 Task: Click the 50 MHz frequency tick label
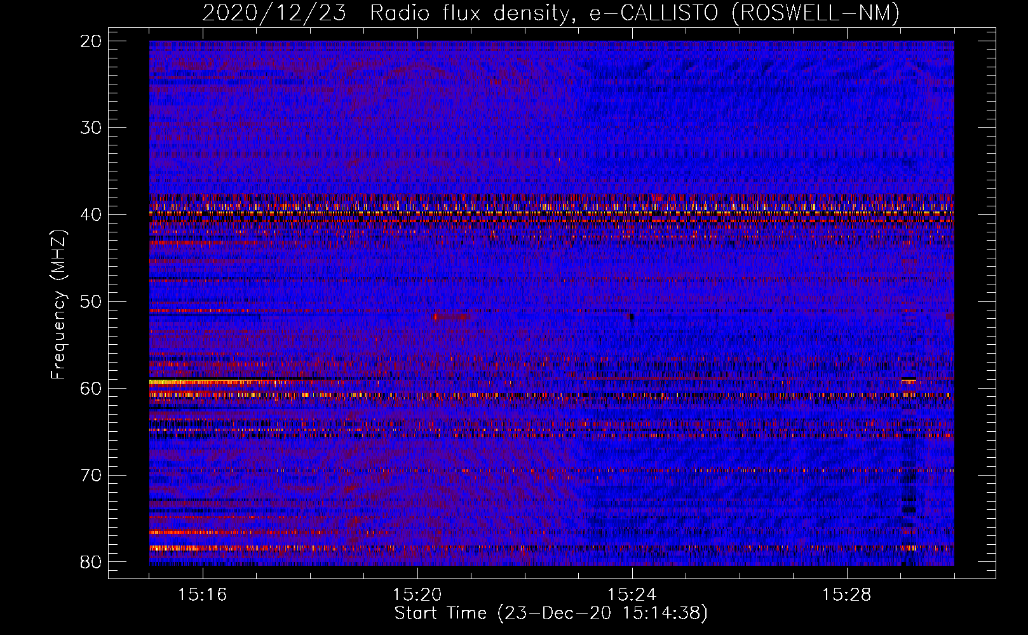pos(92,301)
